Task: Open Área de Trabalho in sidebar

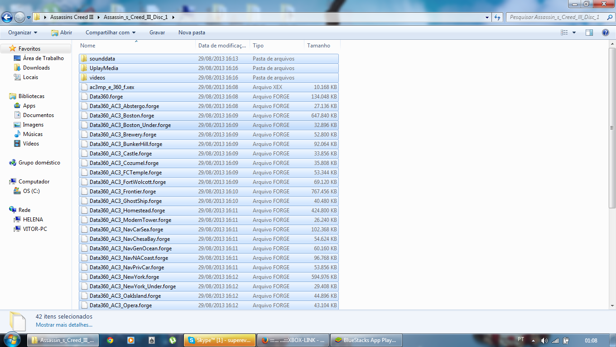Action: point(43,58)
